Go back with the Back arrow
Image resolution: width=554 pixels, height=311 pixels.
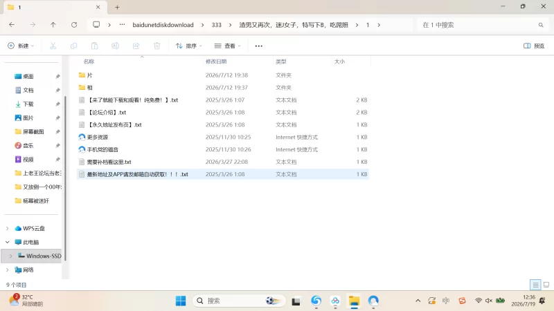click(x=12, y=25)
